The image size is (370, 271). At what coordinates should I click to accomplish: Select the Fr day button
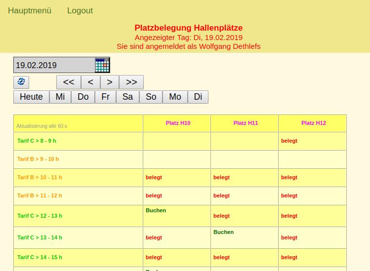[x=105, y=97]
